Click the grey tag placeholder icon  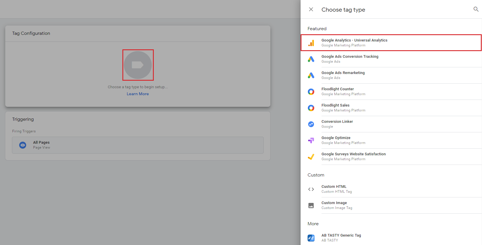click(138, 65)
